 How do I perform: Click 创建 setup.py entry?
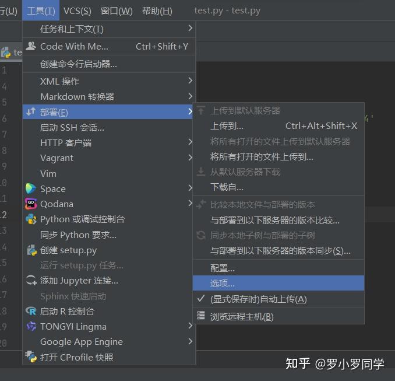pos(109,250)
